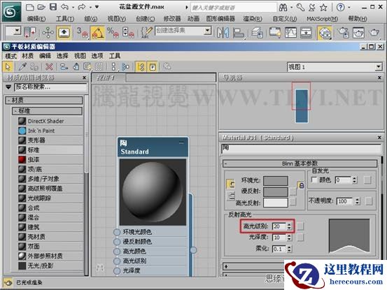The width and height of the screenshot is (387, 290).
Task: Open Render Setup via the teapot icon
Action: pyautogui.click(x=344, y=33)
